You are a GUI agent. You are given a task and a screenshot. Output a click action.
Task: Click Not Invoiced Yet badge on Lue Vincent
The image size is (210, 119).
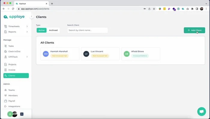click(100, 56)
